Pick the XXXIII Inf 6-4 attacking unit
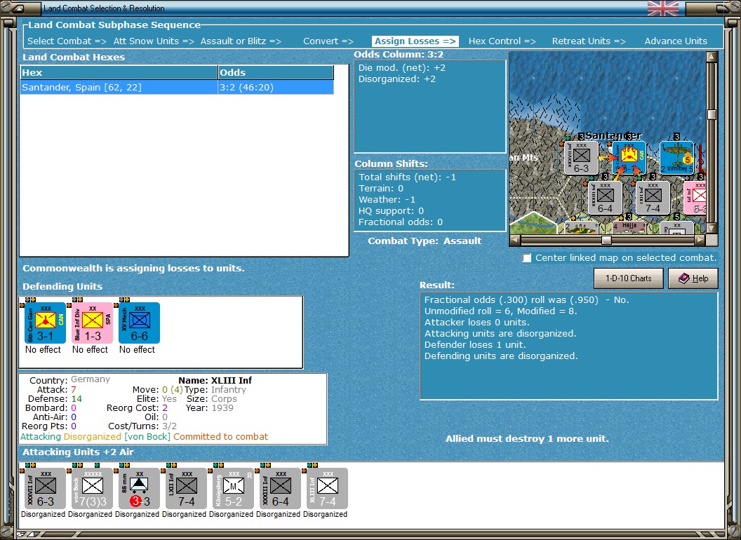This screenshot has width=741, height=540. [280, 489]
